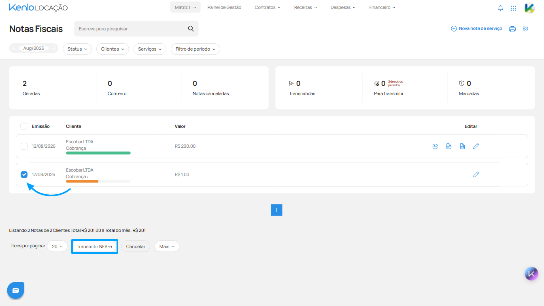Open the Notas canceladas summary
This screenshot has width=544, height=306.
(210, 88)
